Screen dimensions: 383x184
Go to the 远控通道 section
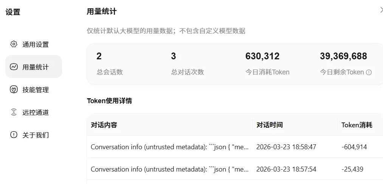pyautogui.click(x=35, y=112)
